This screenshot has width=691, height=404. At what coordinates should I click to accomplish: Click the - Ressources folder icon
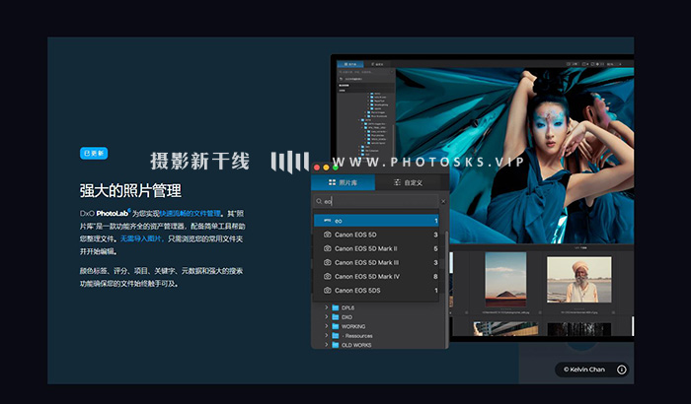coord(336,335)
